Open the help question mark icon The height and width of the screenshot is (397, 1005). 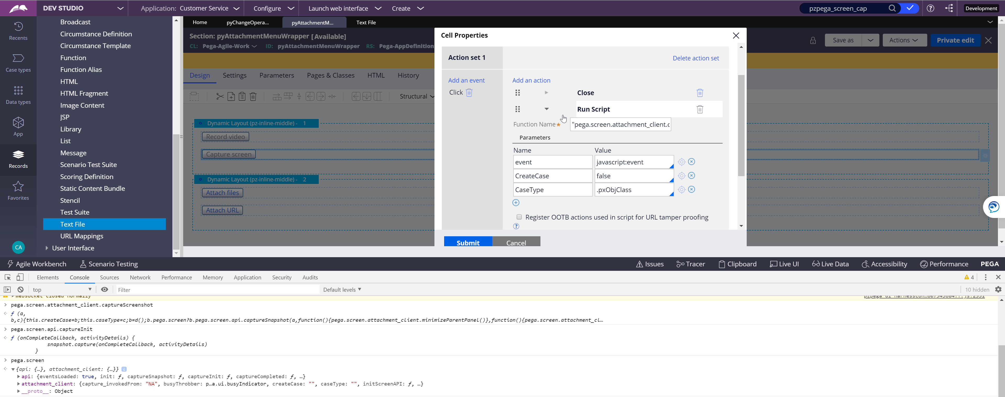(930, 8)
